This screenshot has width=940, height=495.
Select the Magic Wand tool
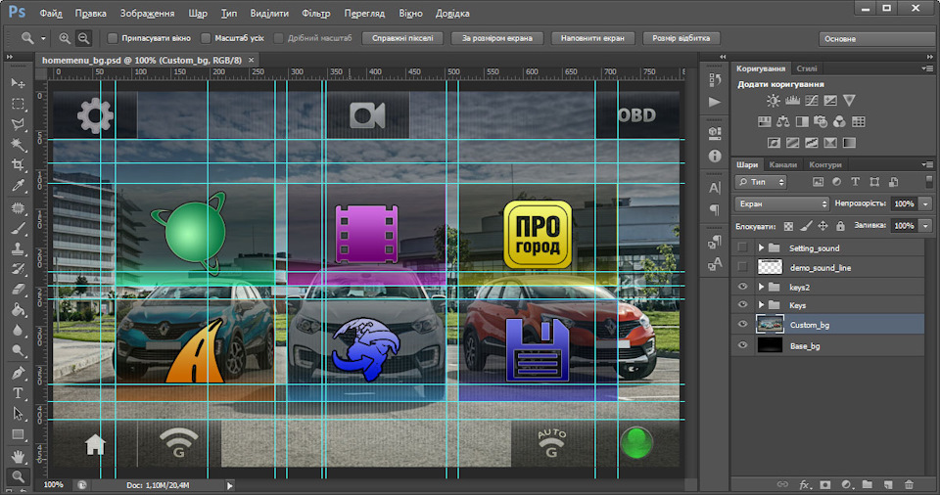[x=18, y=145]
